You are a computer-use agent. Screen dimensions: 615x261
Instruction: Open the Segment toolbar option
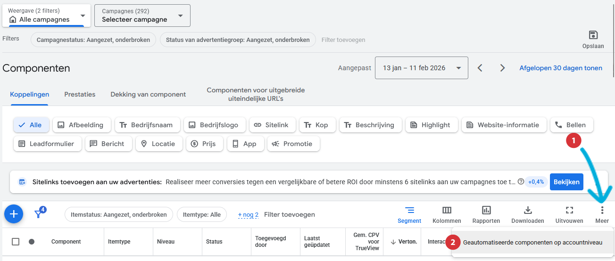click(409, 214)
